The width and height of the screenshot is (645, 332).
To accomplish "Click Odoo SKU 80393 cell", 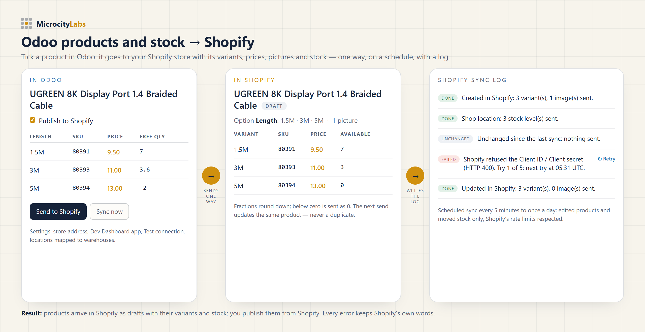I will [81, 170].
